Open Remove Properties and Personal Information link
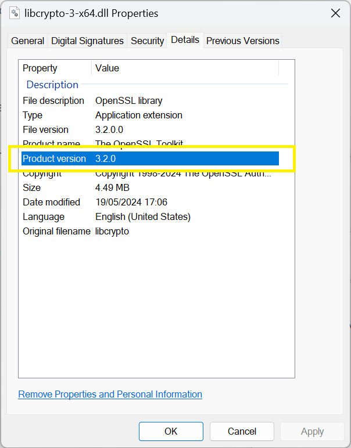 pos(110,394)
